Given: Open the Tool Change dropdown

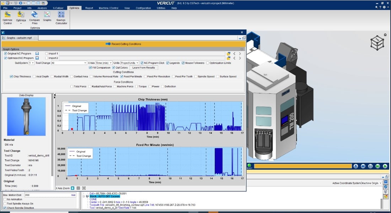Looking at the screenshot, I should (69, 63).
